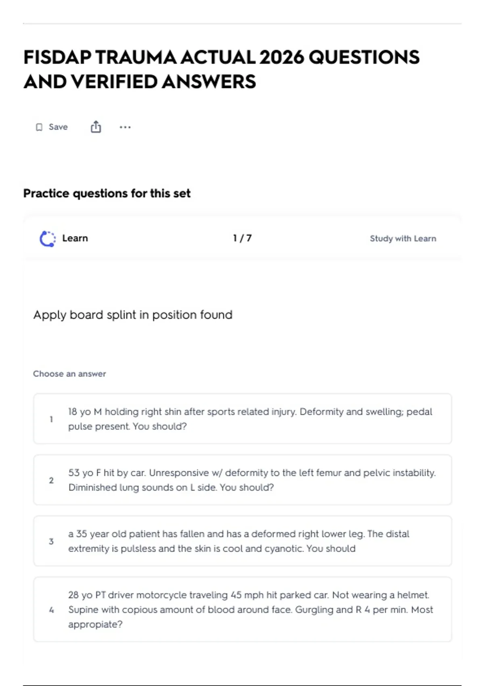Open Study with Learn link
This screenshot has width=484, height=686.
point(403,238)
